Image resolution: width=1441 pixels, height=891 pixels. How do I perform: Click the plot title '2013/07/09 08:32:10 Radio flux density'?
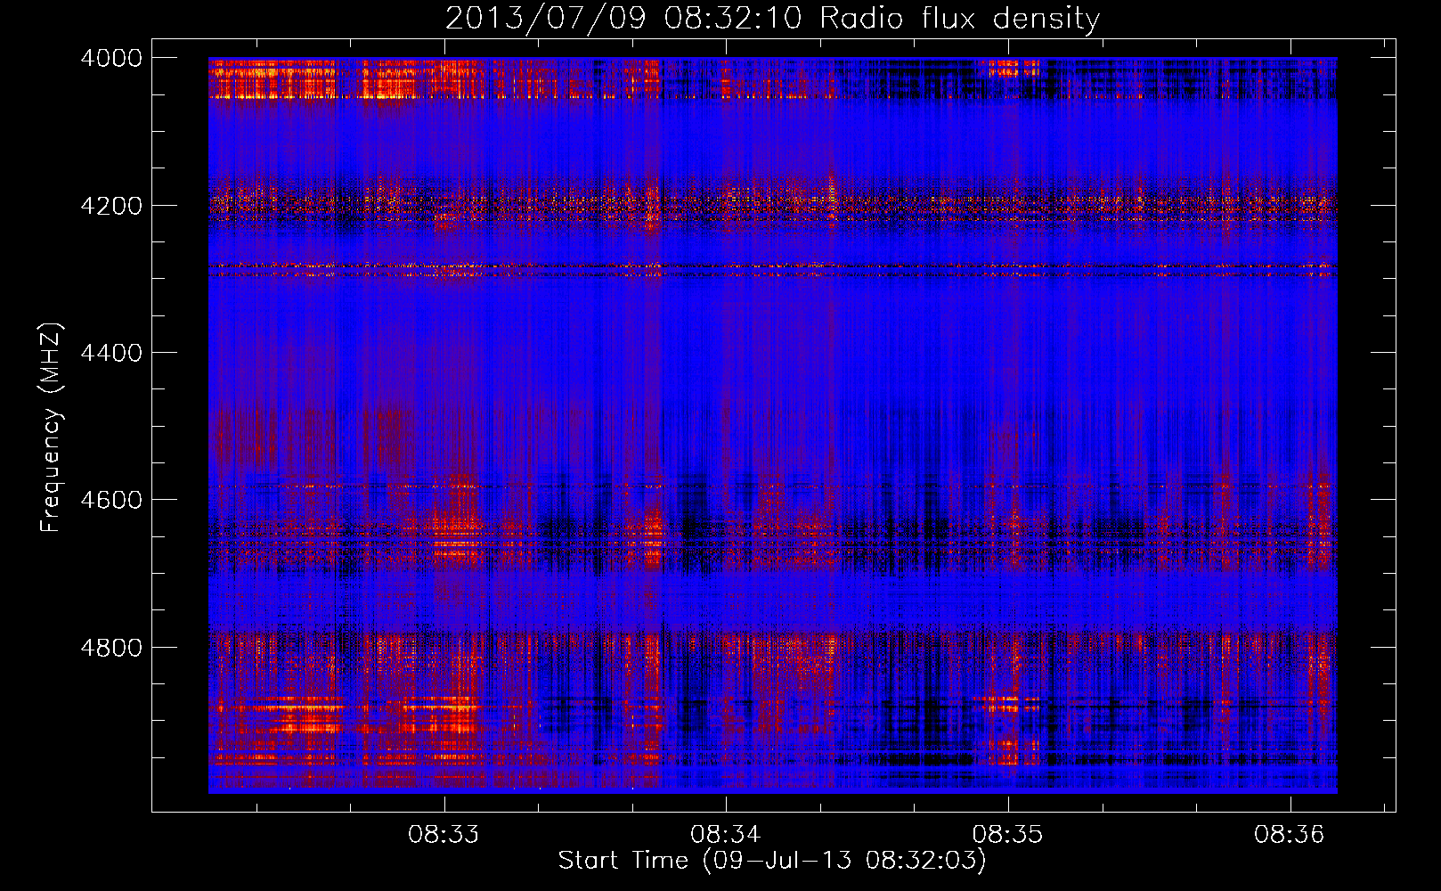click(772, 19)
